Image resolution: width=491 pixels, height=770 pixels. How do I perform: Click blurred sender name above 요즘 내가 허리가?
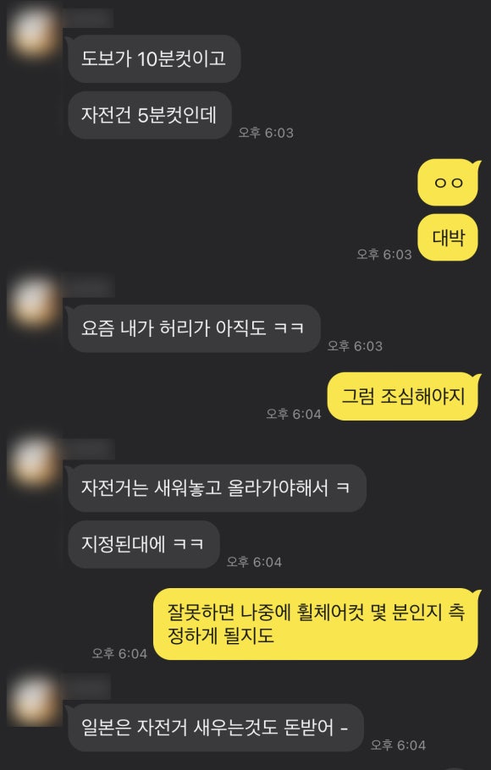[x=89, y=288]
